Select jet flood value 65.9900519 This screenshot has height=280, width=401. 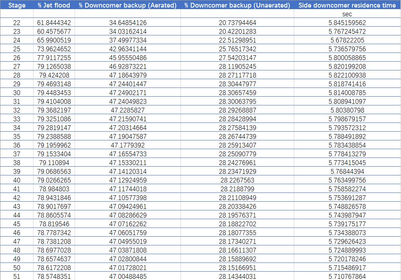pos(54,40)
